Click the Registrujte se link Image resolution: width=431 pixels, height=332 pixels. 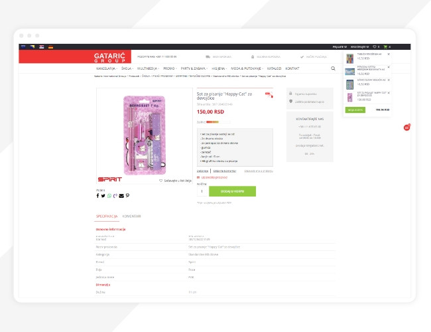coord(359,46)
